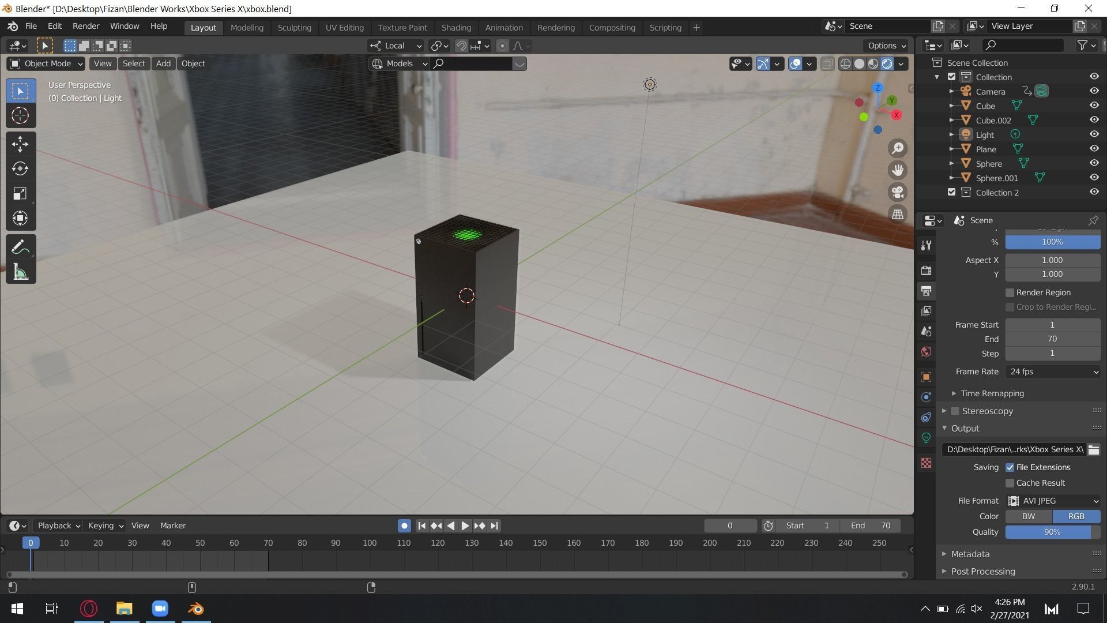
Task: Hide Sphere.001 in the outliner
Action: (1094, 178)
